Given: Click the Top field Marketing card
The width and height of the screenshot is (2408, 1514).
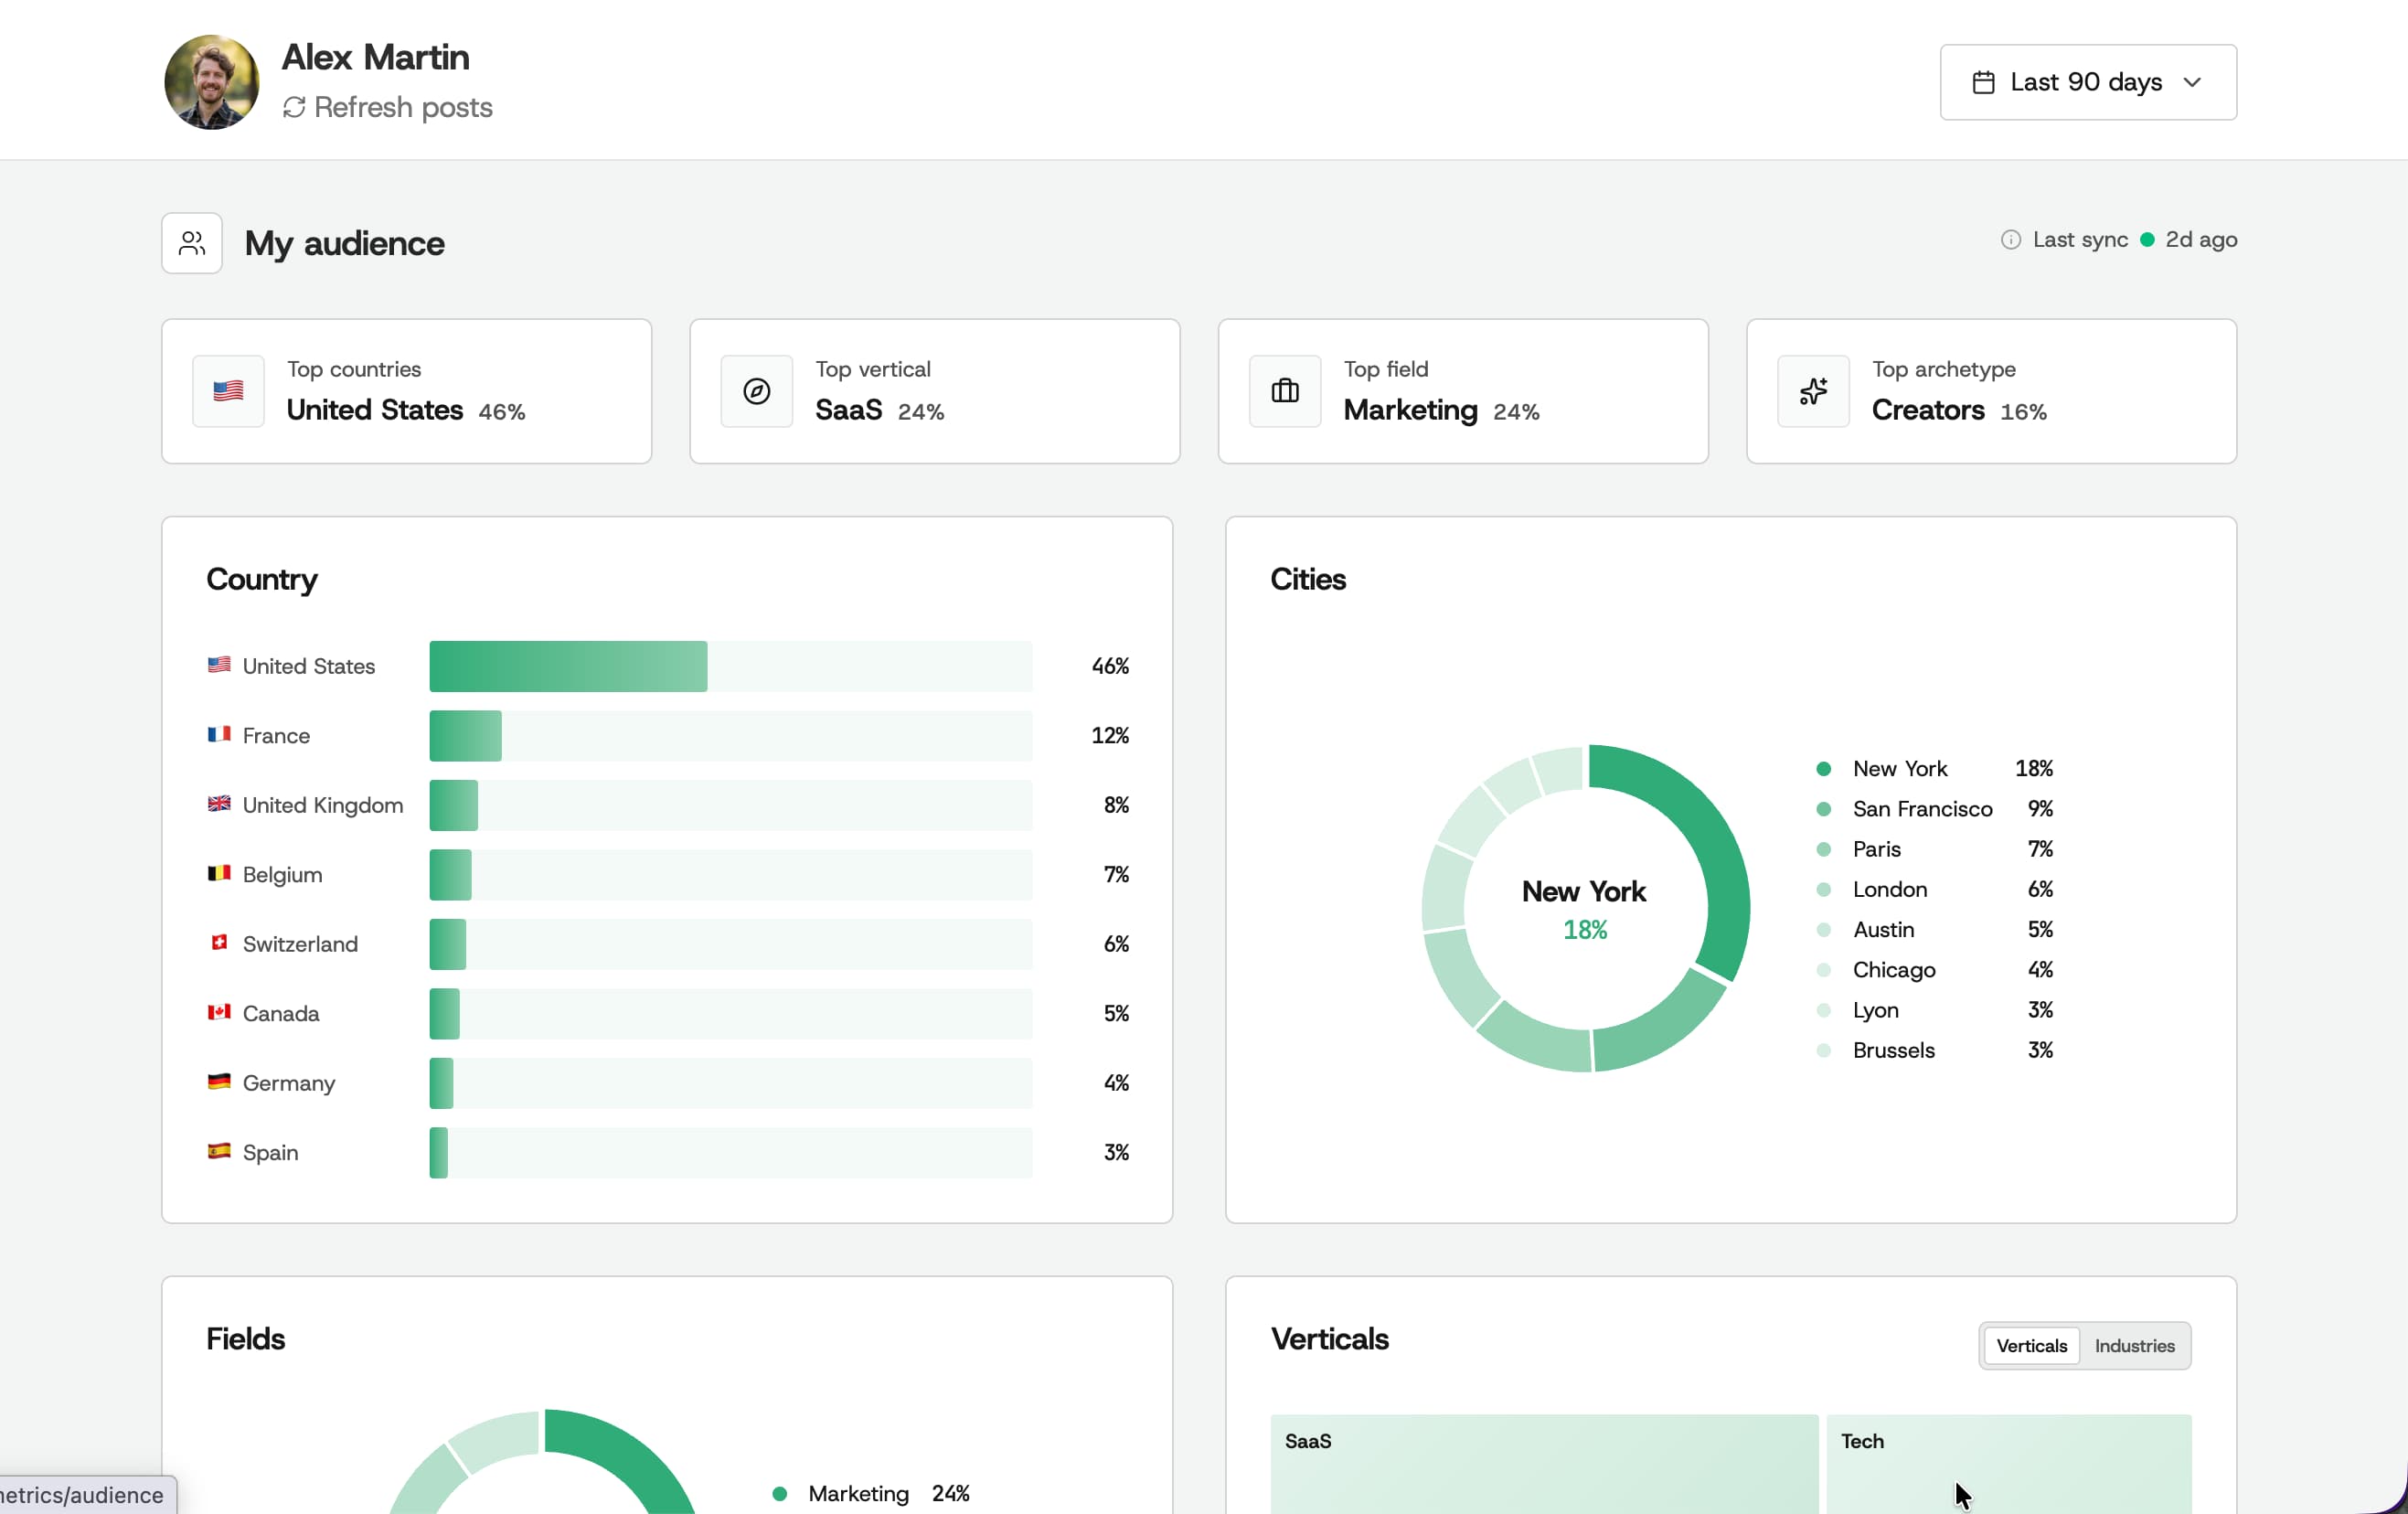Looking at the screenshot, I should coord(1463,391).
